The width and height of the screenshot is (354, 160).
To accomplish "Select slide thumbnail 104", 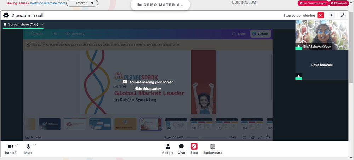I will point(252,124).
